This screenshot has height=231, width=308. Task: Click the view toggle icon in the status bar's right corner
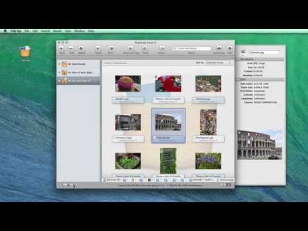[x=228, y=185]
